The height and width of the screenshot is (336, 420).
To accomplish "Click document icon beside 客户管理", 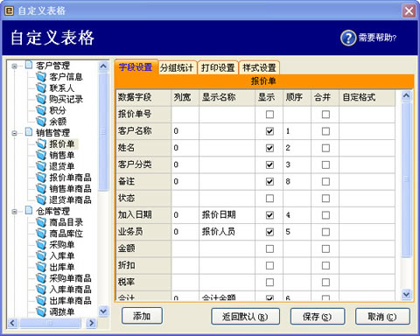I will tap(29, 65).
